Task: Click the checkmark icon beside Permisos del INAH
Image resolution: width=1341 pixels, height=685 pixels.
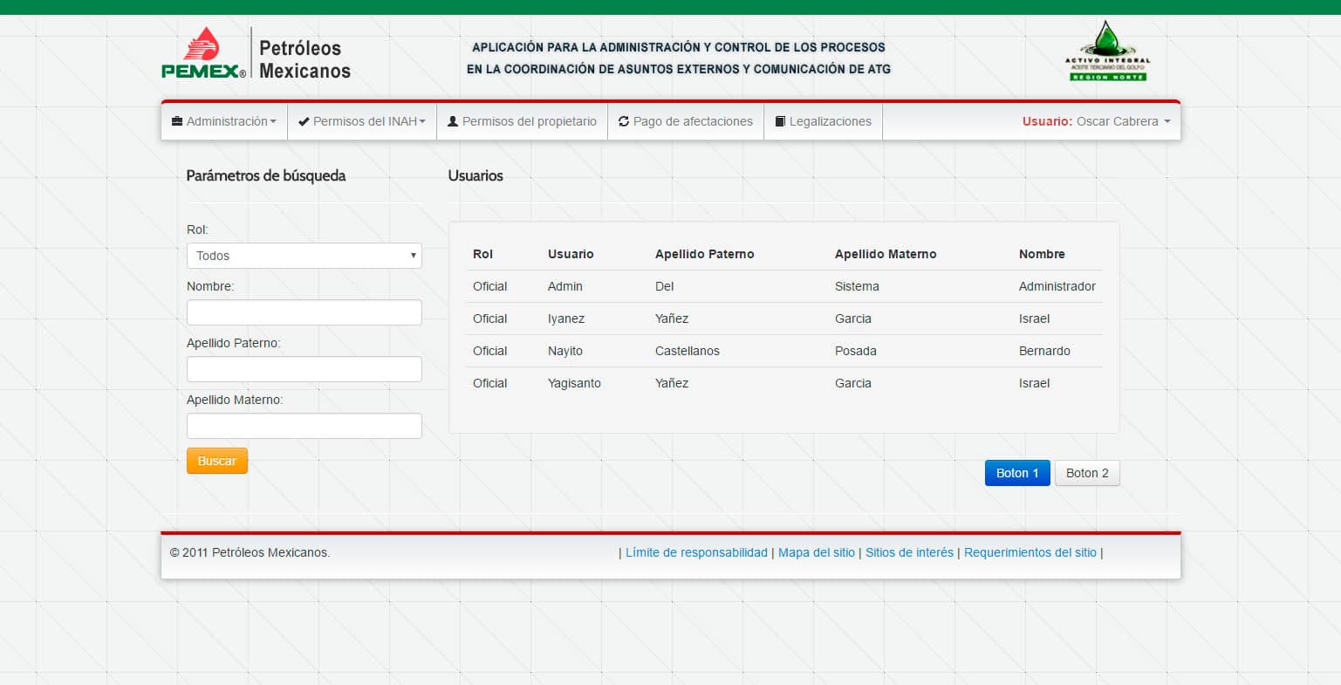Action: tap(304, 121)
